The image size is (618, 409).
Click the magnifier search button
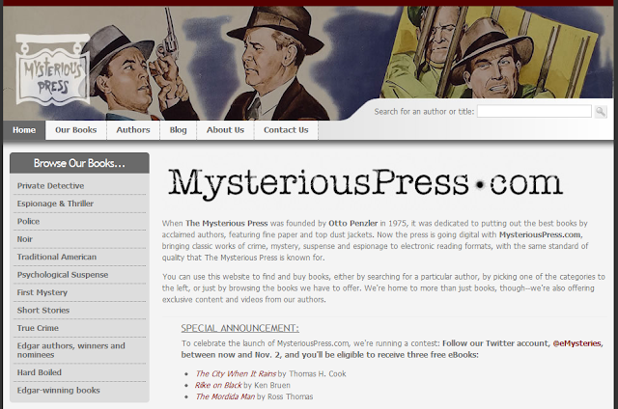pos(601,111)
